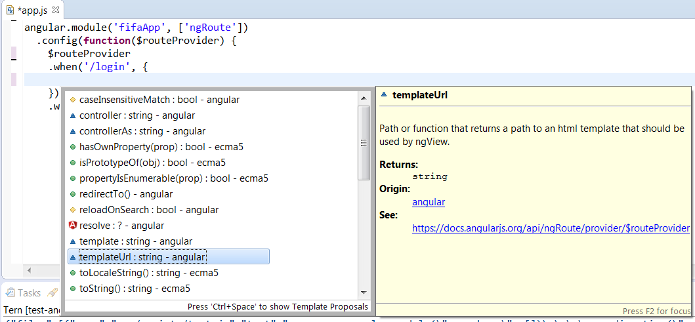Click the 'Press F2 for focus' status text

(x=656, y=311)
